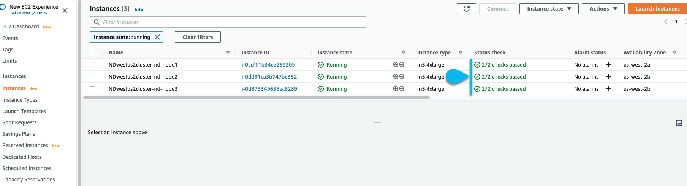The height and width of the screenshot is (186, 687).
Task: Zoom out filter icon for node1 Running state
Action: tap(402, 65)
